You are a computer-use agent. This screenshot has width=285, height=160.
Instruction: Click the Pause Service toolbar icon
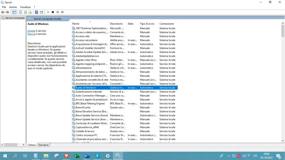[x=58, y=12]
